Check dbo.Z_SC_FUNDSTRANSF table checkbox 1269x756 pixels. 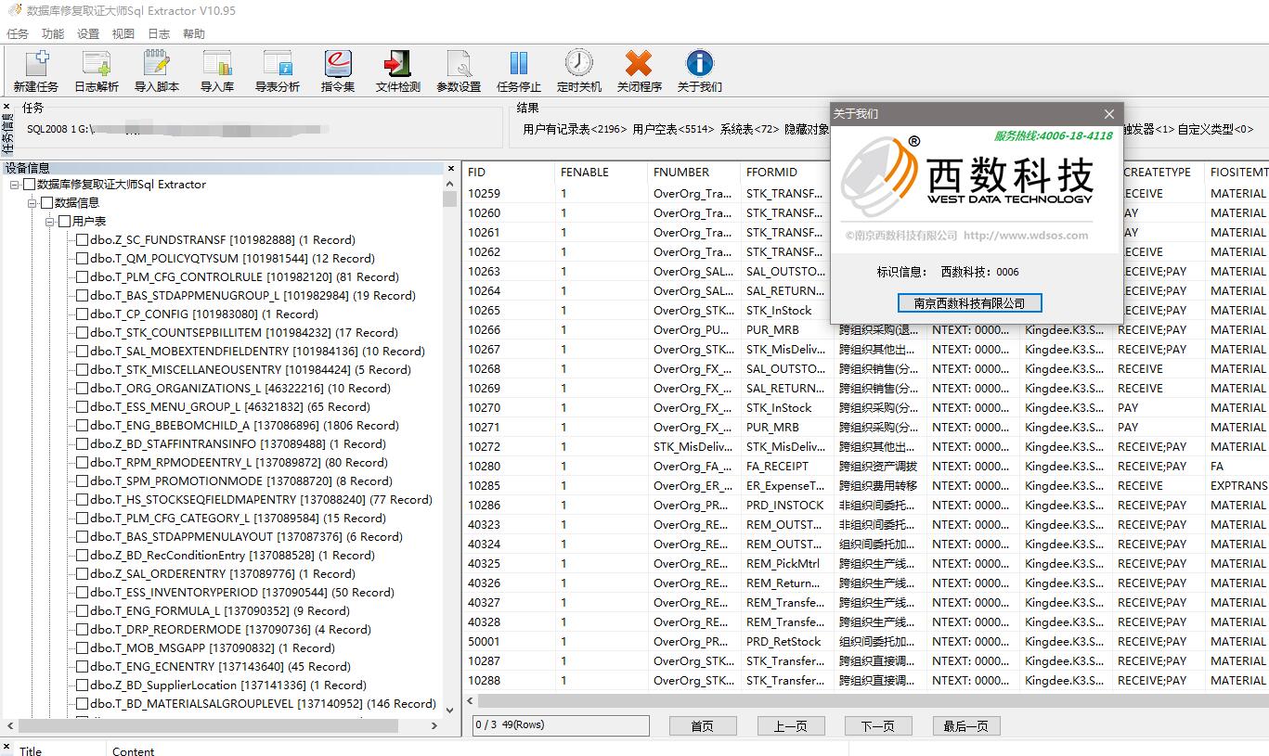(82, 240)
